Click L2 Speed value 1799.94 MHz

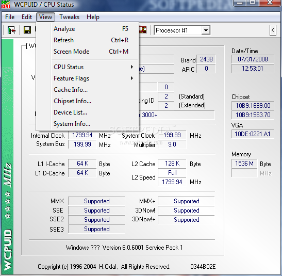[172, 182]
